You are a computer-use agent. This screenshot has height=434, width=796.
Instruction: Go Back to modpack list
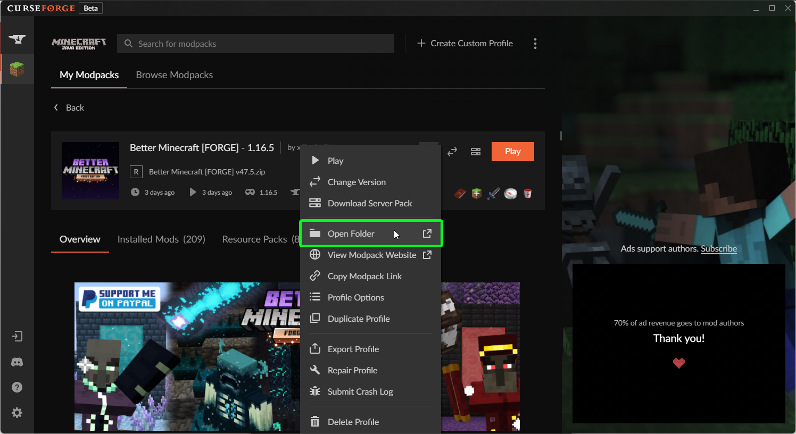pos(69,107)
